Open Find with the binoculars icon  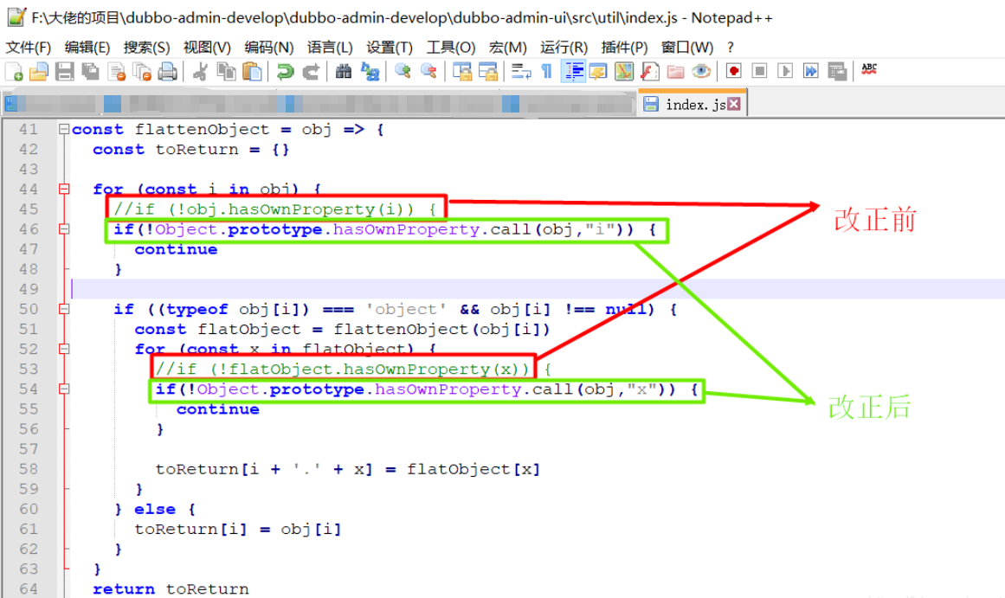pos(344,71)
